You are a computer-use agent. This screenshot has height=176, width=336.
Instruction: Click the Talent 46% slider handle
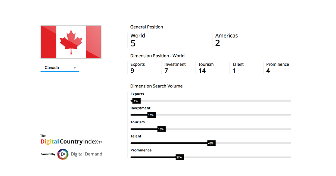pyautogui.click(x=211, y=143)
